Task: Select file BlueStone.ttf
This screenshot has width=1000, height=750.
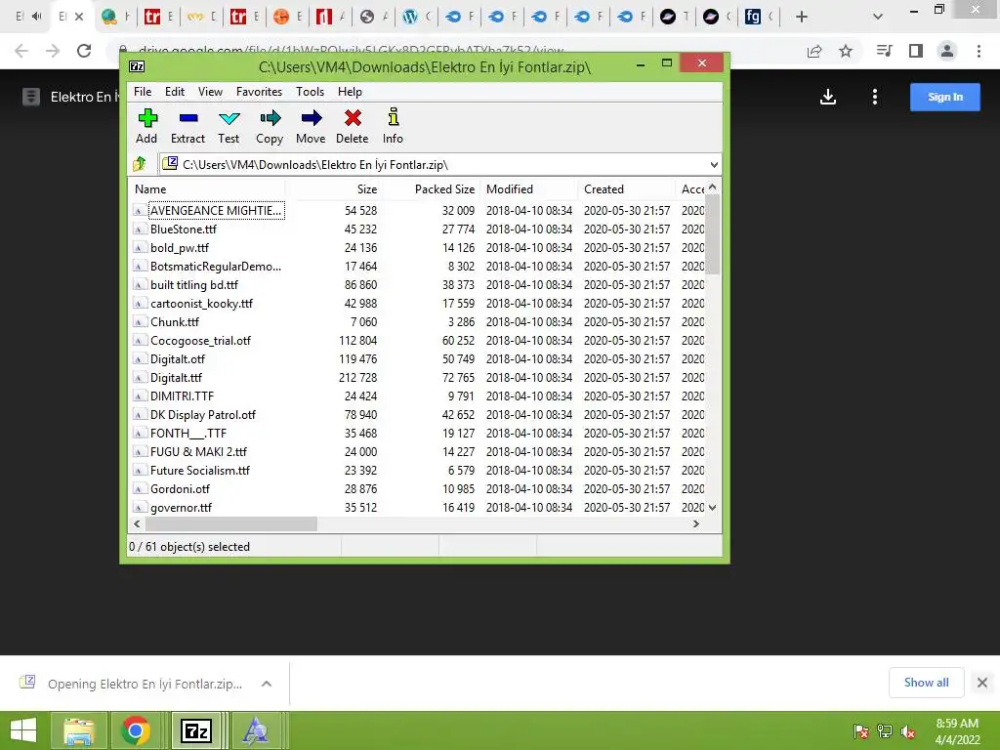Action: tap(183, 229)
